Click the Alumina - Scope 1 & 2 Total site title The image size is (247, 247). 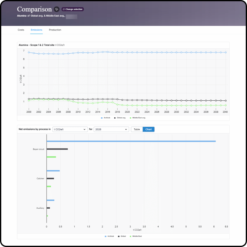(36, 45)
